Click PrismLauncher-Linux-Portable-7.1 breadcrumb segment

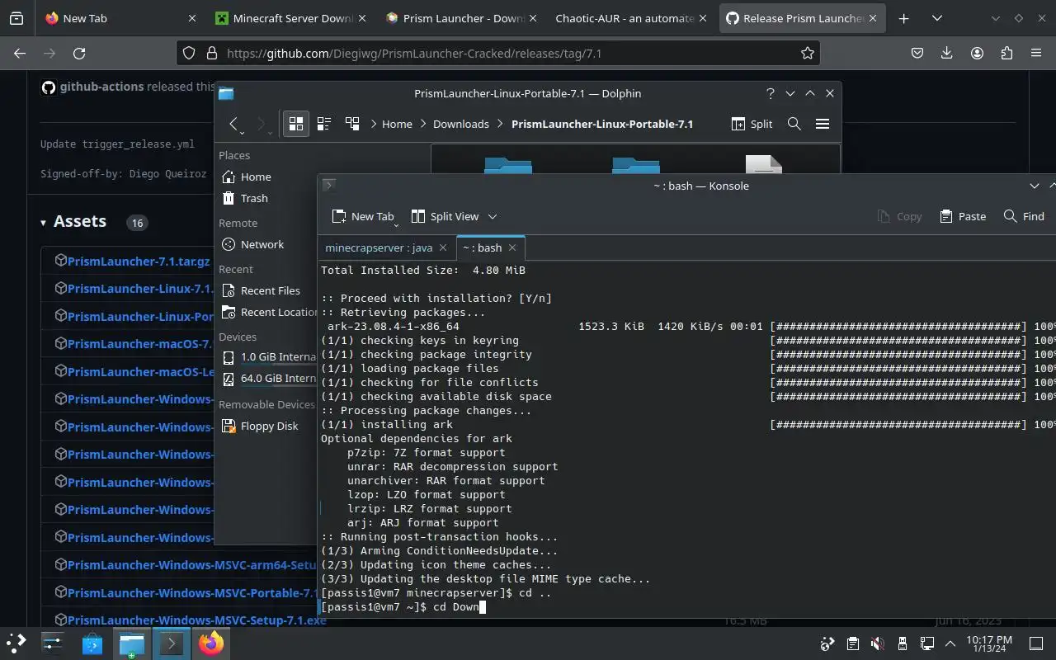pos(602,124)
